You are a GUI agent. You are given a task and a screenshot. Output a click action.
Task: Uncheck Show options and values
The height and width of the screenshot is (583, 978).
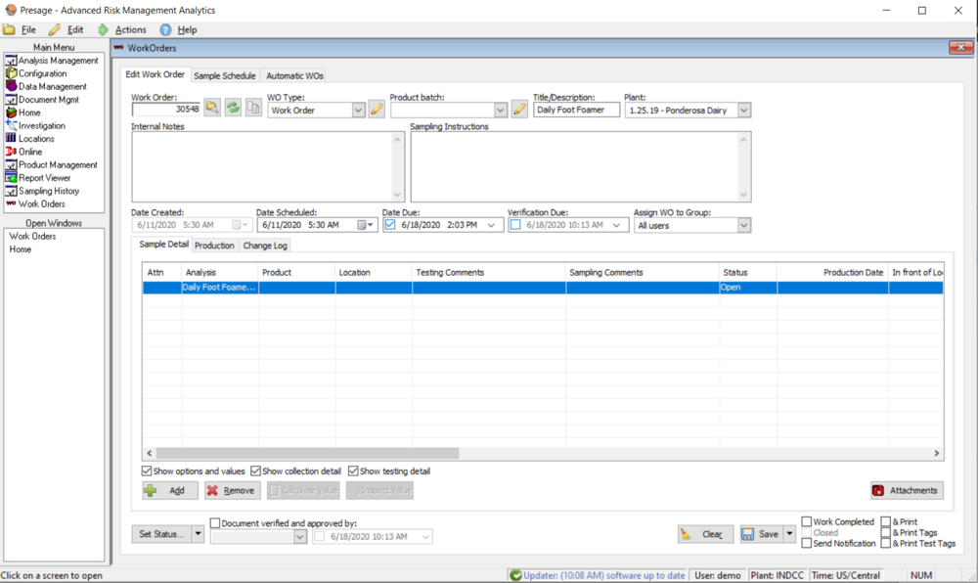coord(148,471)
